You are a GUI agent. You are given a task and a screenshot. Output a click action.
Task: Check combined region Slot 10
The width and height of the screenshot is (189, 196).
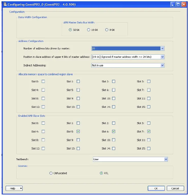click(114, 98)
